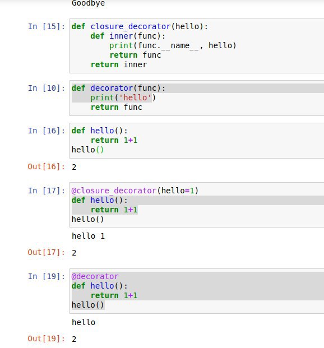Select the In [10] prompt label
This screenshot has width=324, height=348.
pyautogui.click(x=47, y=88)
